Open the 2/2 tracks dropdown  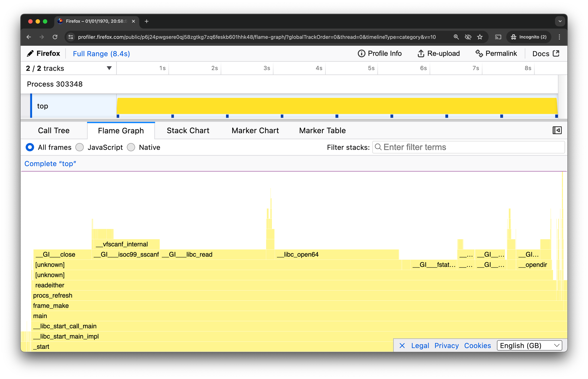point(109,68)
